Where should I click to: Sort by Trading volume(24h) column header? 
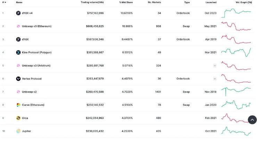[x=92, y=2]
